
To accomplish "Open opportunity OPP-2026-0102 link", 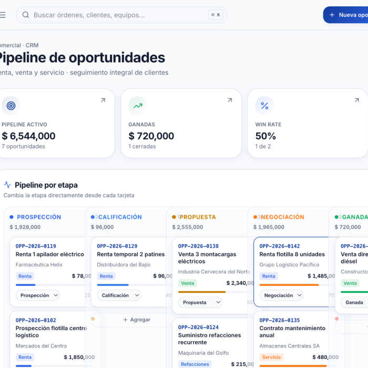I will [36, 320].
